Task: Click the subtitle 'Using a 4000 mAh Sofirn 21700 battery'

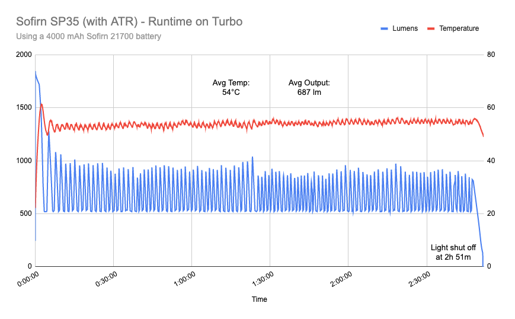Action: pyautogui.click(x=89, y=36)
